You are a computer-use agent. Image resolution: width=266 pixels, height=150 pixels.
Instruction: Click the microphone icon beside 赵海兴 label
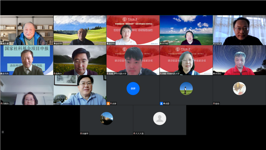pyautogui.click(x=55, y=74)
